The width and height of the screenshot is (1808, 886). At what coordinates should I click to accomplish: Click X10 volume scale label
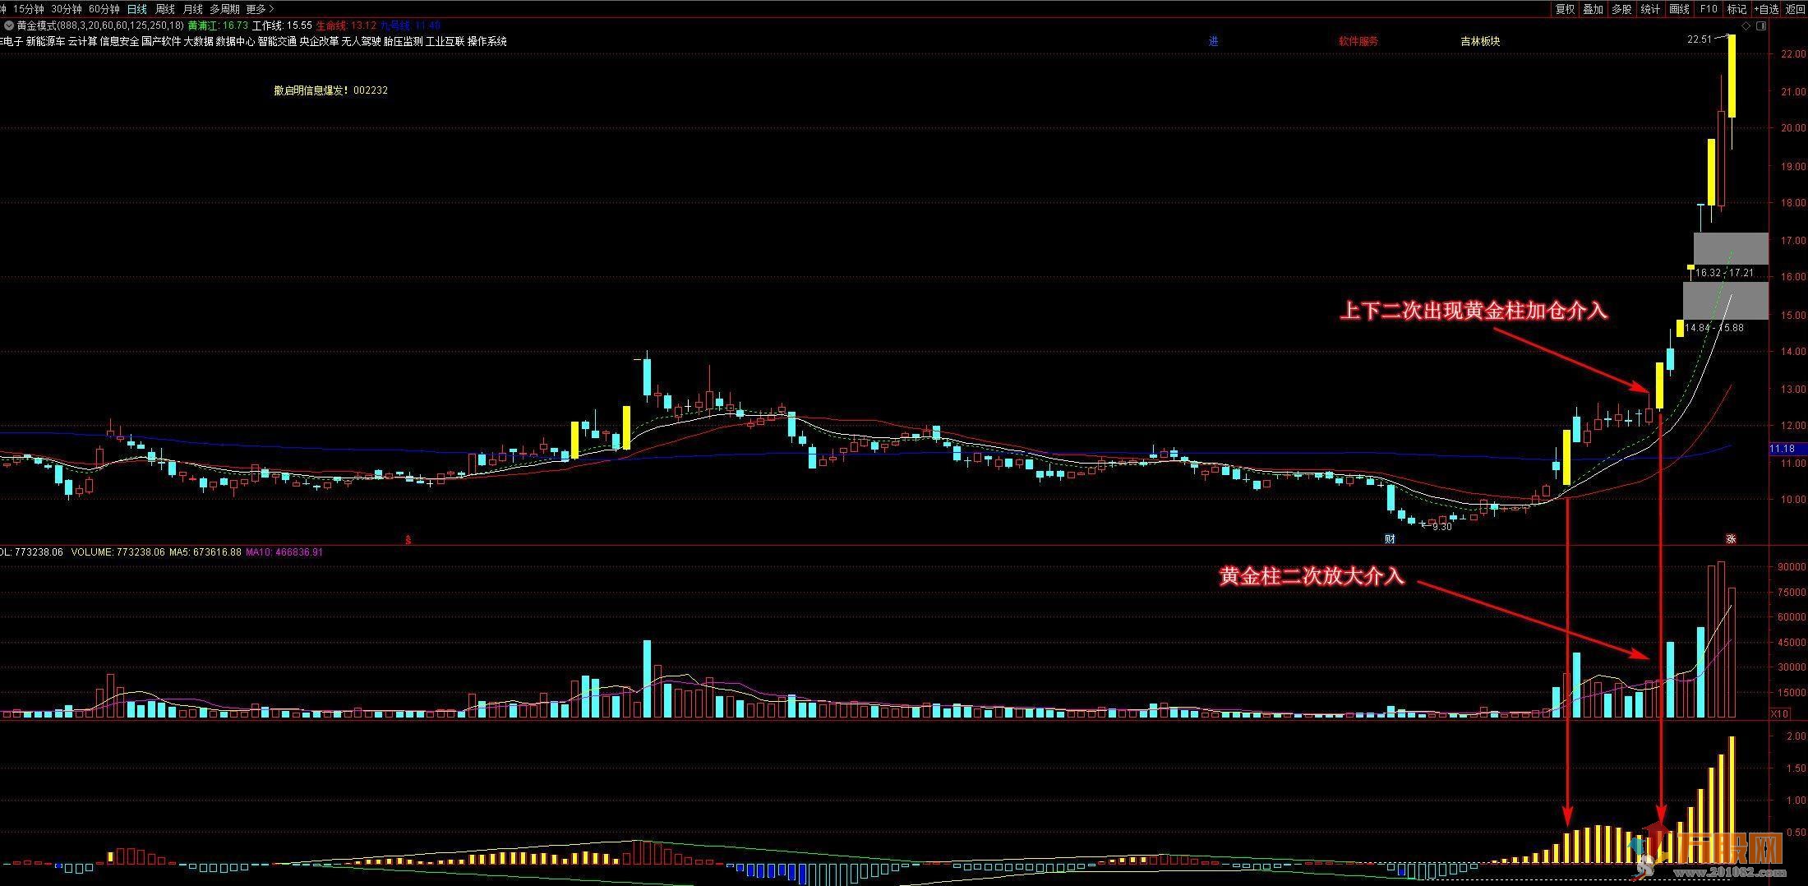(1779, 714)
